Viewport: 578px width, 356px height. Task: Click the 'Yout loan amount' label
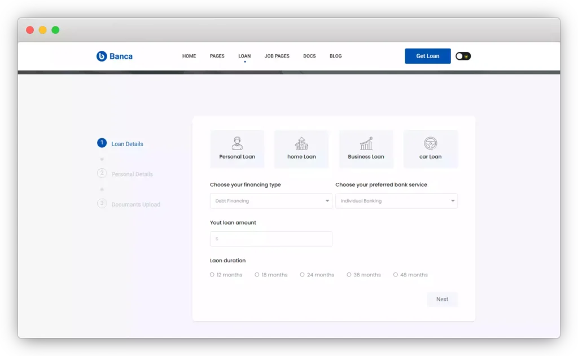(x=233, y=223)
